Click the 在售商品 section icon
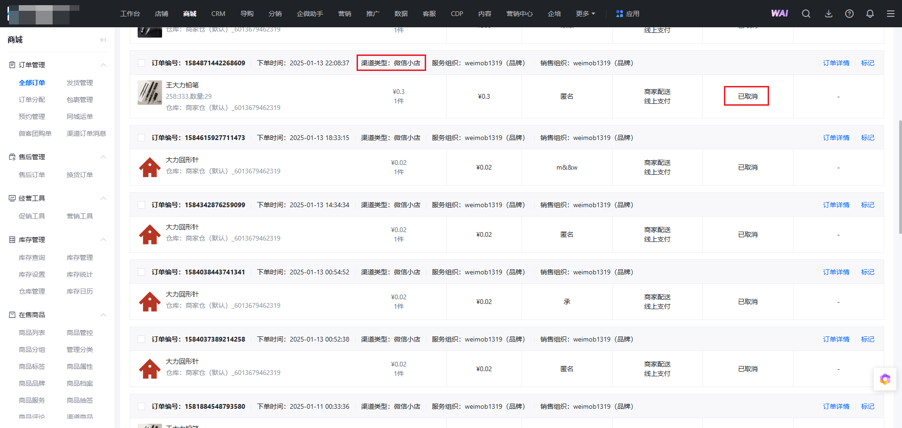Screen dimensions: 902x428 click(12, 315)
